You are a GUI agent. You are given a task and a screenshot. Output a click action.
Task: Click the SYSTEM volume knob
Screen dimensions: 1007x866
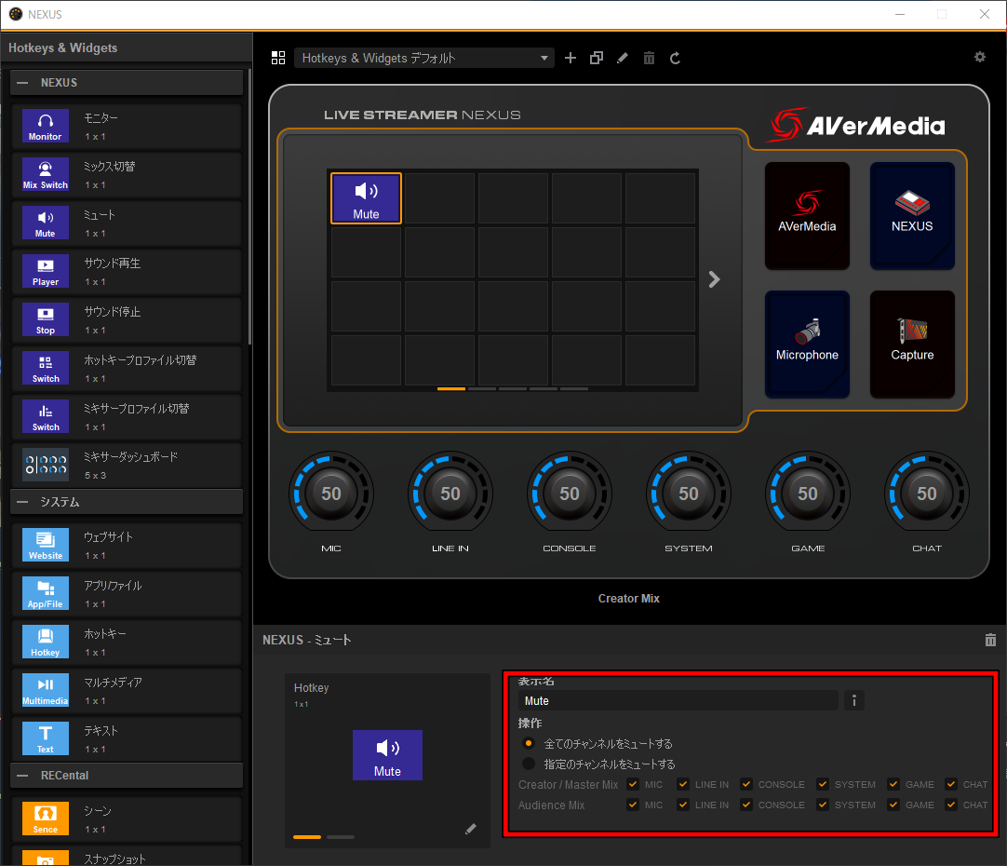689,494
